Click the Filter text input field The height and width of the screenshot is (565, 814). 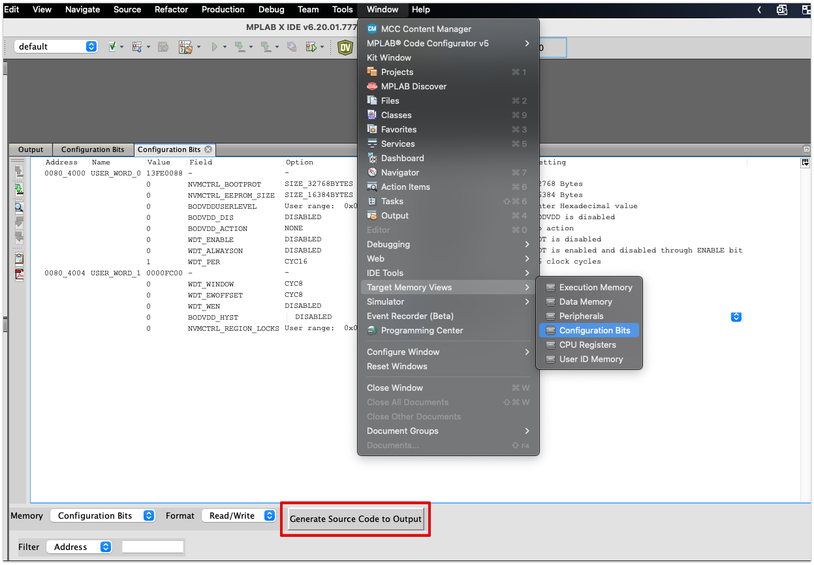(153, 547)
